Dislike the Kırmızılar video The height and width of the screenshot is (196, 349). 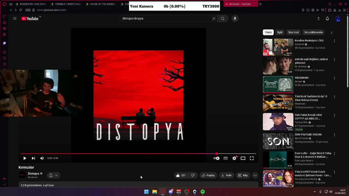click(193, 175)
